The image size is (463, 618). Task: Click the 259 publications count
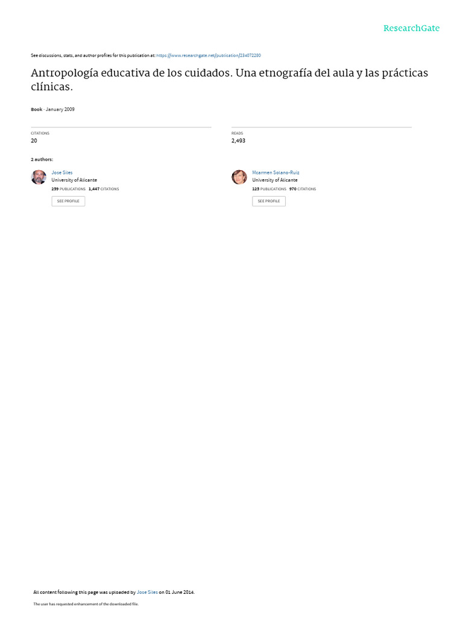pyautogui.click(x=69, y=189)
